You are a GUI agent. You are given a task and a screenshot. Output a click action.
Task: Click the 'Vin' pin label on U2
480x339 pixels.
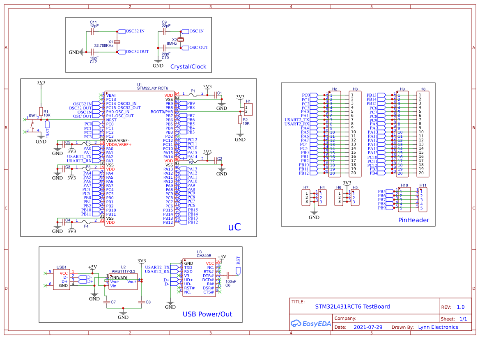(113, 286)
